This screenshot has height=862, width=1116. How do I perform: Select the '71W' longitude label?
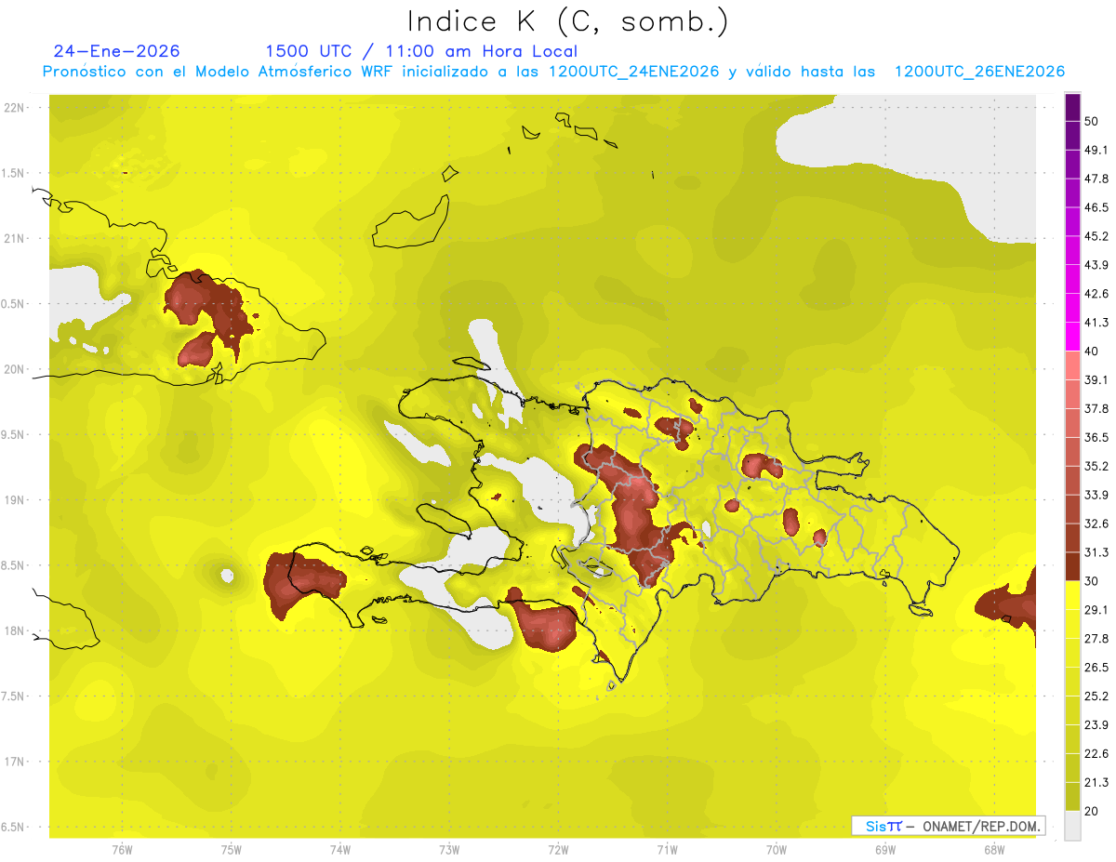pos(667,849)
